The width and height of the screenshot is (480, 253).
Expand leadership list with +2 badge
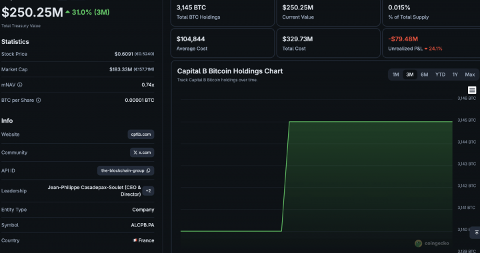(148, 190)
